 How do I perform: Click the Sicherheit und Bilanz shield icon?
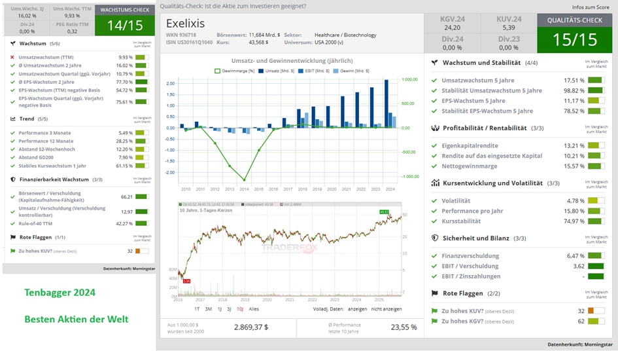[x=436, y=238]
